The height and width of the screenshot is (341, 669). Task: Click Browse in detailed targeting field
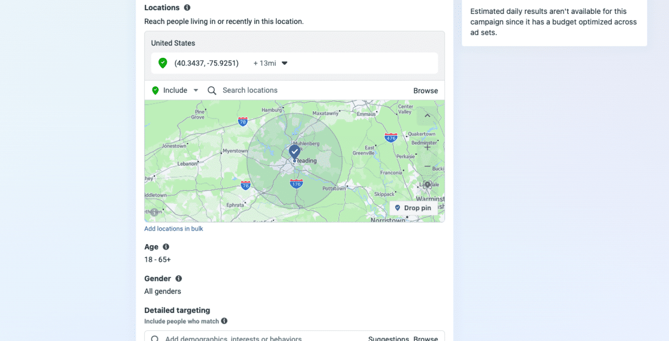click(x=425, y=338)
